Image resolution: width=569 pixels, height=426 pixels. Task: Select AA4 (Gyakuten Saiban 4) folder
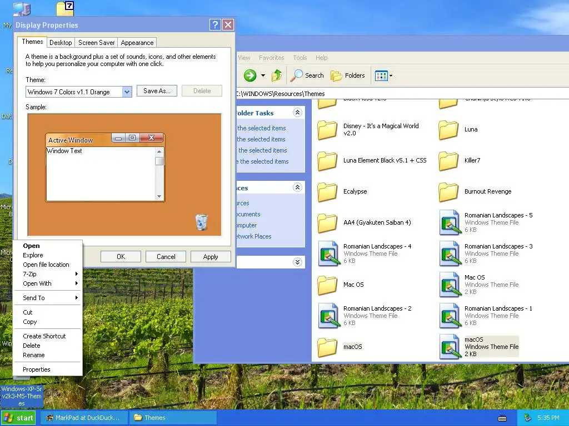pyautogui.click(x=327, y=223)
